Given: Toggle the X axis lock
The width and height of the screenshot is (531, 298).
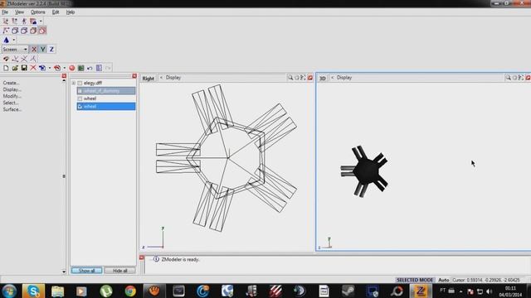Looking at the screenshot, I should pyautogui.click(x=34, y=50).
